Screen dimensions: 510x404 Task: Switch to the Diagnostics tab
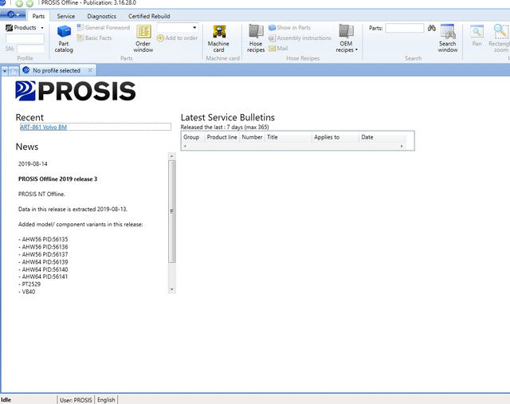pos(101,16)
